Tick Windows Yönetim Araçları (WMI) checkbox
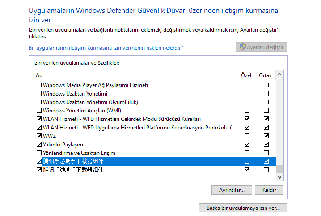321x216 pixels. pos(39,111)
